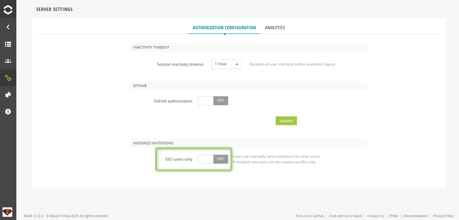Click the Report Portal 2025 copyright text
This screenshot has width=459, height=220.
77,216
